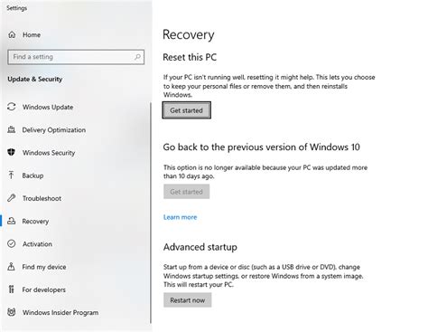The height and width of the screenshot is (332, 428).
Task: Click the Activation checkmark circle icon
Action: [12, 243]
